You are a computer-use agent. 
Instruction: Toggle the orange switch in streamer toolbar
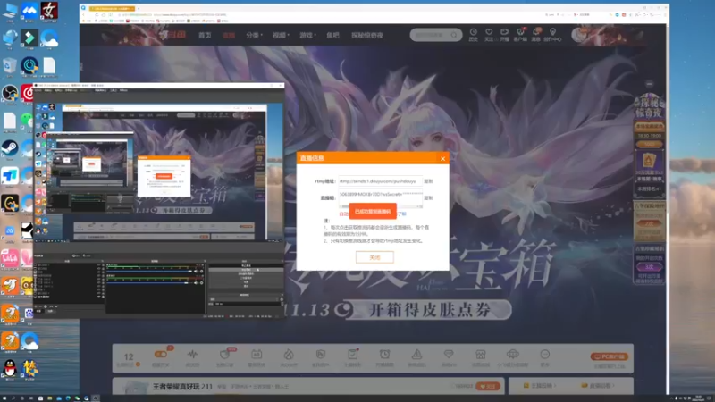coord(161,354)
